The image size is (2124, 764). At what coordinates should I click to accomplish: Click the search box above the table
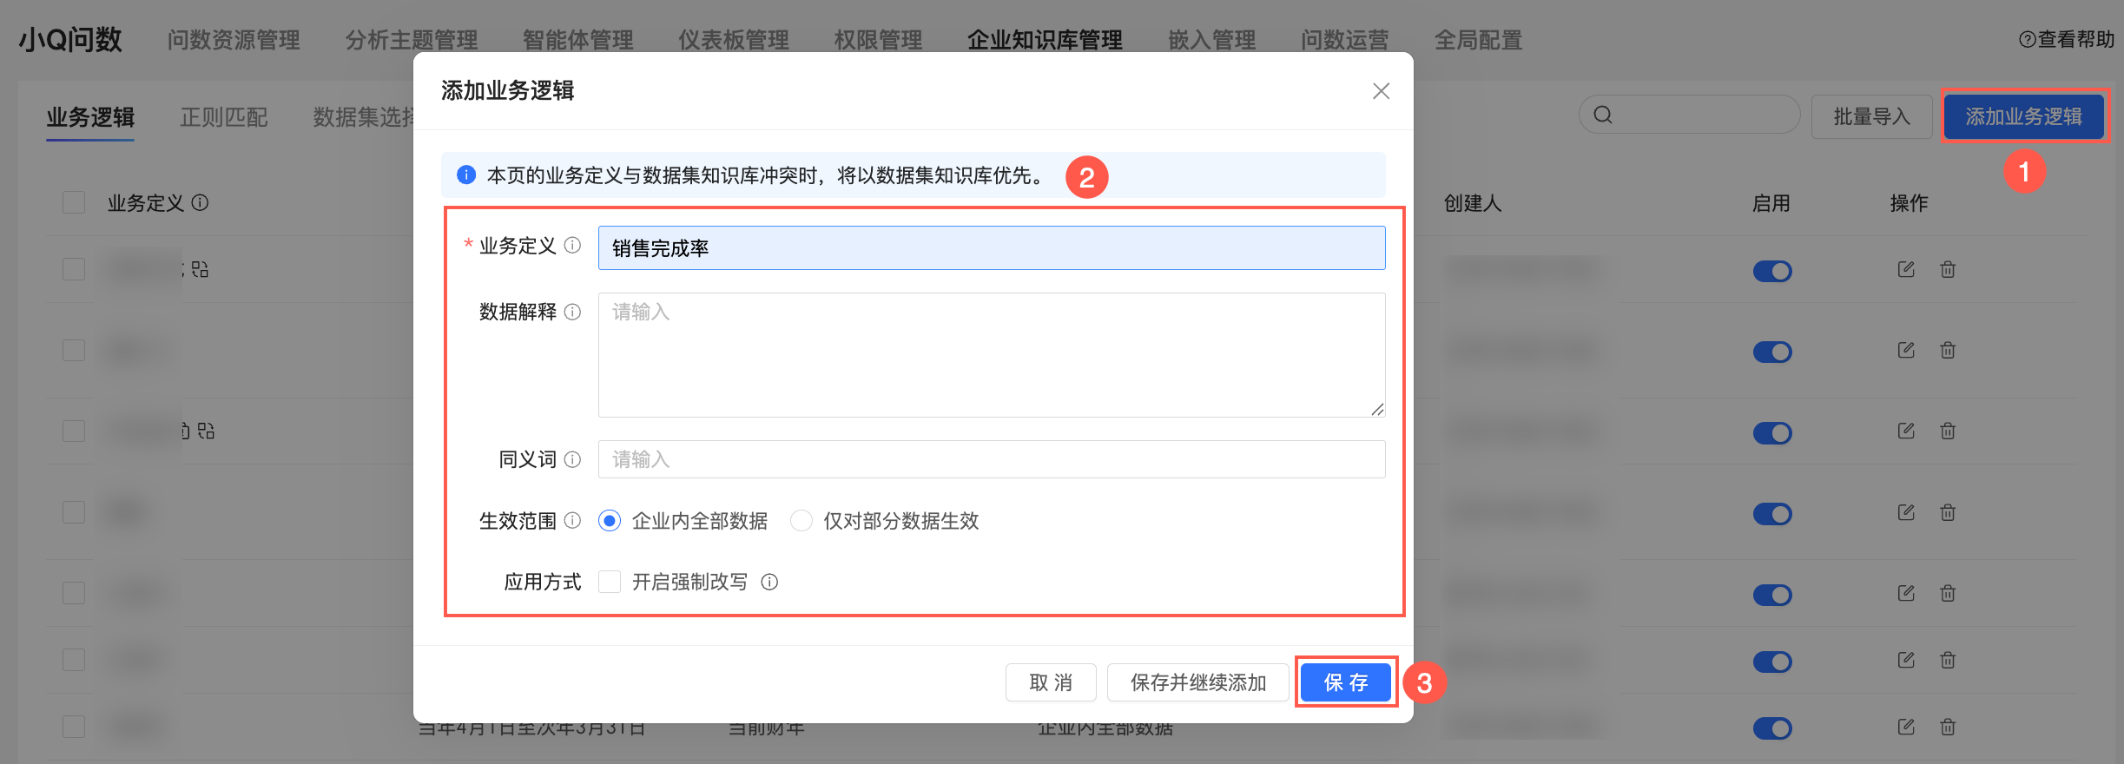(x=1689, y=115)
